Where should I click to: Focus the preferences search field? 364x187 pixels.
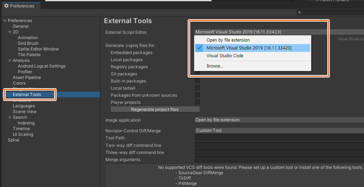[331, 12]
